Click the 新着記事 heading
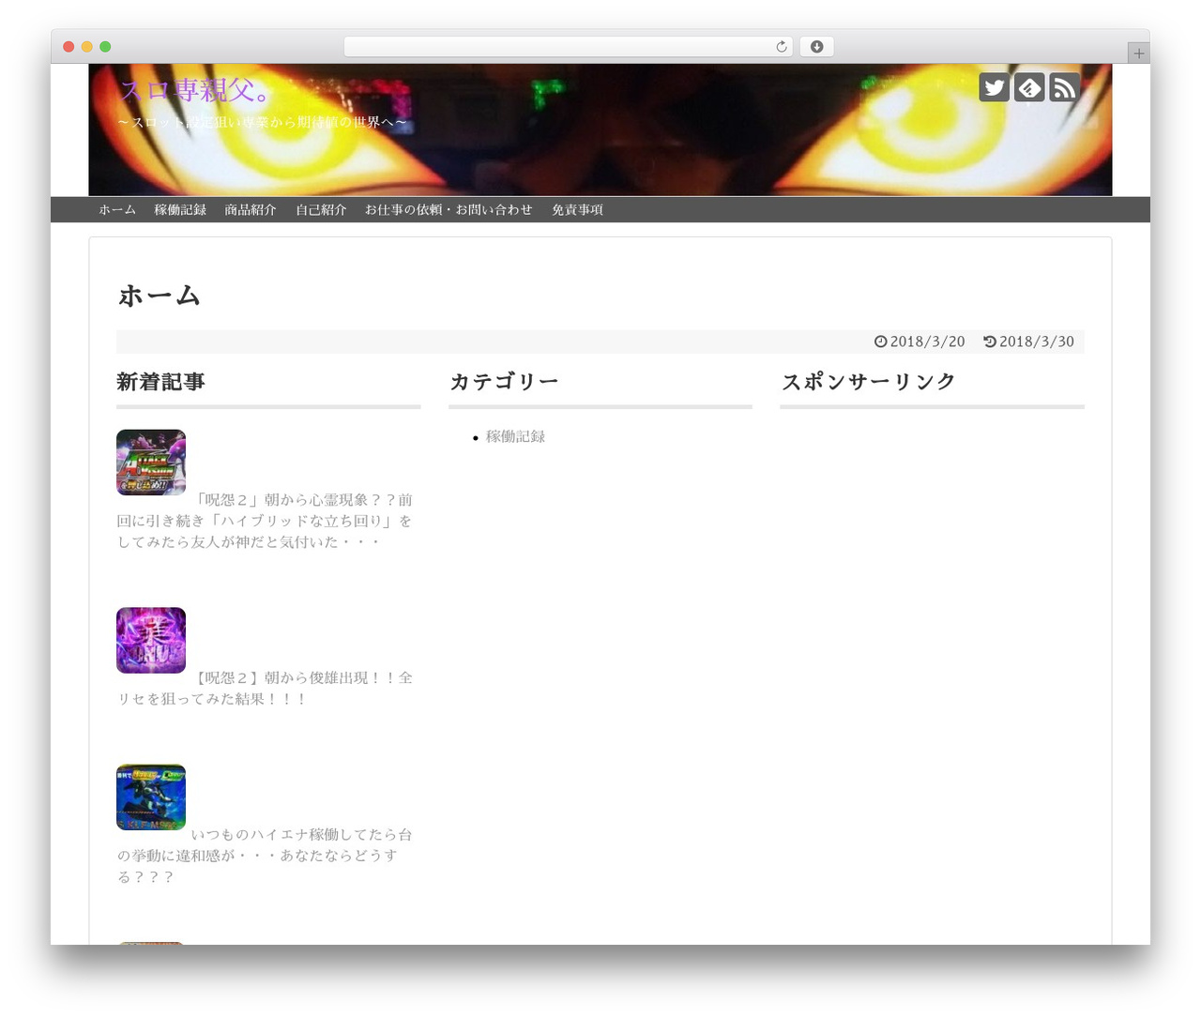1201x1017 pixels. tap(160, 382)
